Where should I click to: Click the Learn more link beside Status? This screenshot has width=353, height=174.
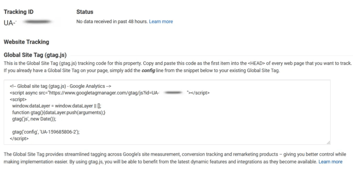click(161, 22)
